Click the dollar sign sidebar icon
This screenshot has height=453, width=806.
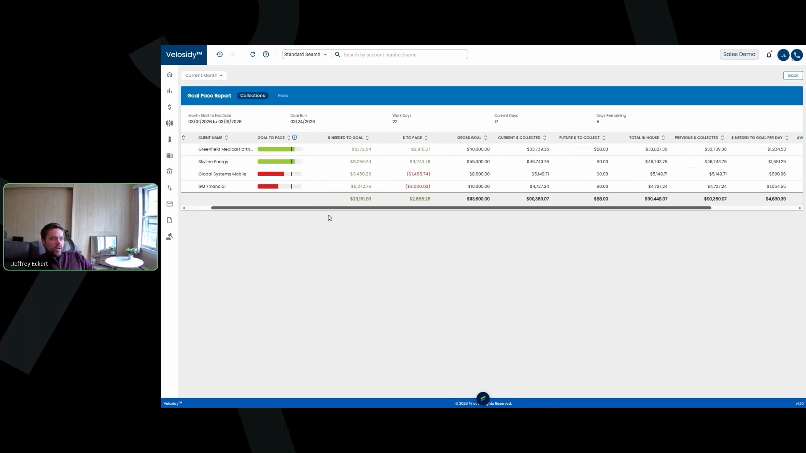point(170,107)
